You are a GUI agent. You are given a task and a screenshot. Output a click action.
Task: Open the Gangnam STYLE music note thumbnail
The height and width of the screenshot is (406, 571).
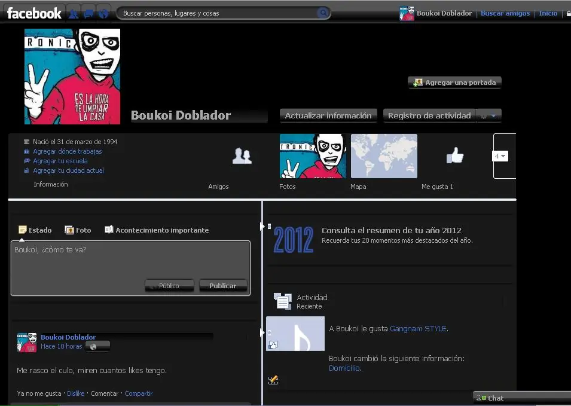click(x=295, y=334)
